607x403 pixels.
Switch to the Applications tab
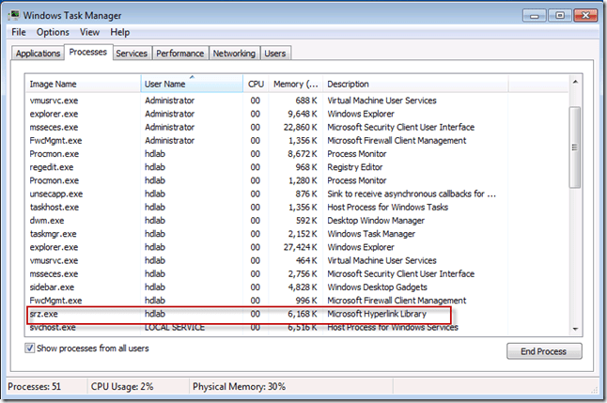point(38,54)
